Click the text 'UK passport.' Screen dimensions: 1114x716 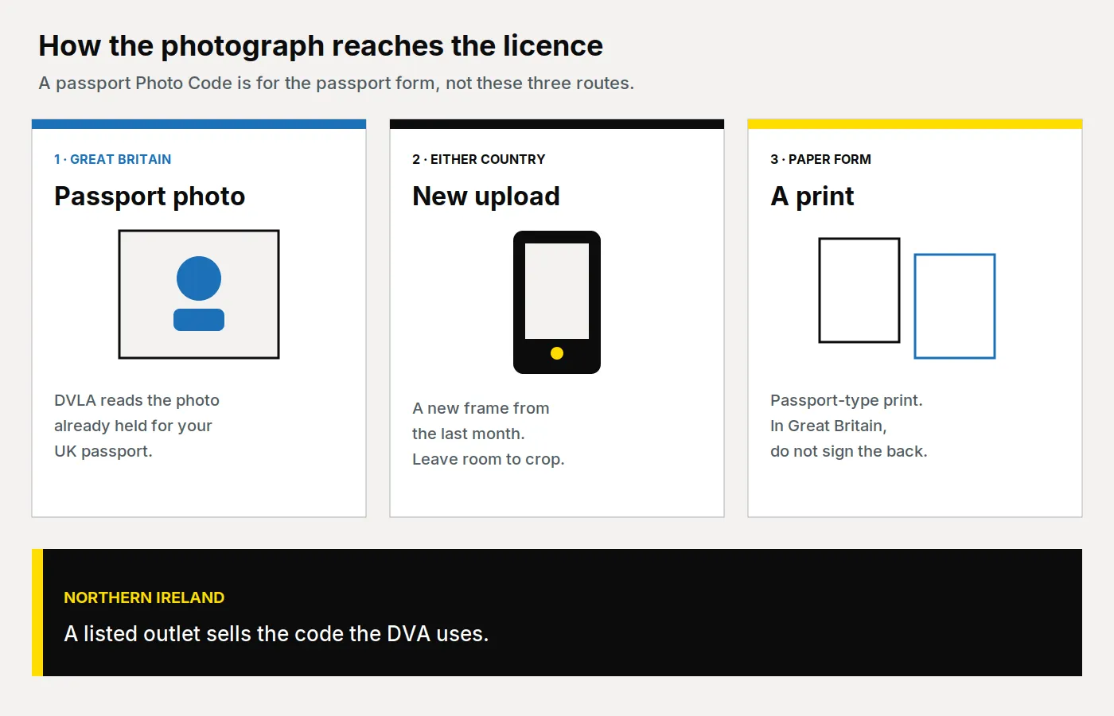point(103,451)
